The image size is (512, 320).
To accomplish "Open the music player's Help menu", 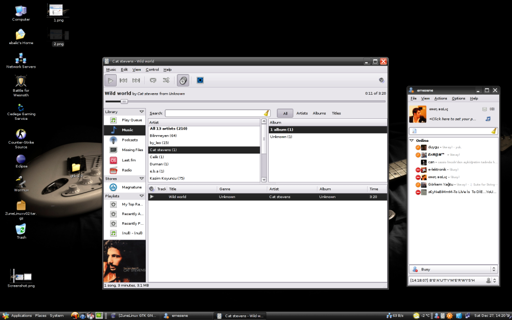I will point(167,70).
